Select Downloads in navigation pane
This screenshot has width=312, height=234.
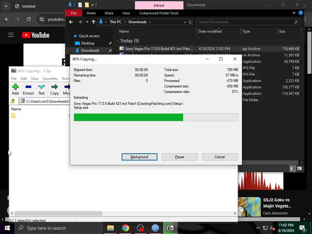pos(90,51)
